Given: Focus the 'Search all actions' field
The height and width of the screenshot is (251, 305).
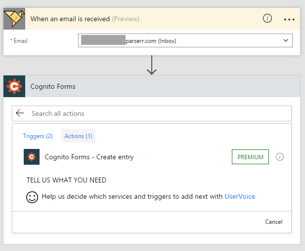Looking at the screenshot, I should pos(158,113).
